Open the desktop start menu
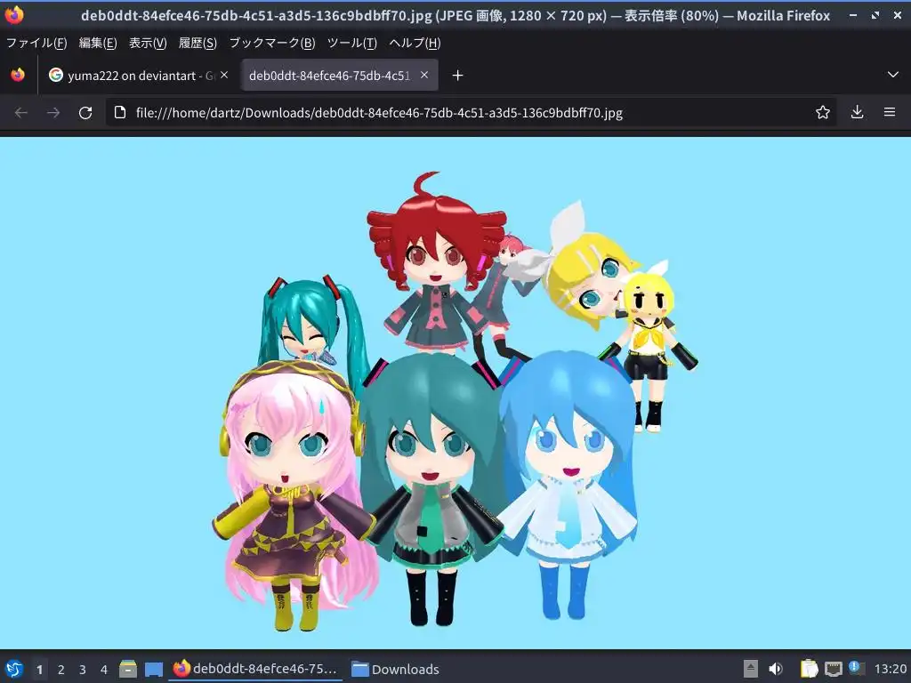Image resolution: width=911 pixels, height=683 pixels. tap(14, 669)
